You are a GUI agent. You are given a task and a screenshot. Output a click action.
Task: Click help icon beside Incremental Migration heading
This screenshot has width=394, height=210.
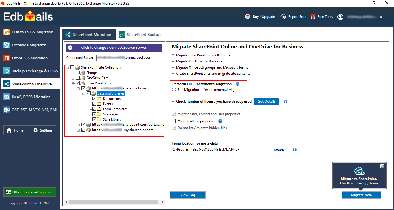click(238, 84)
